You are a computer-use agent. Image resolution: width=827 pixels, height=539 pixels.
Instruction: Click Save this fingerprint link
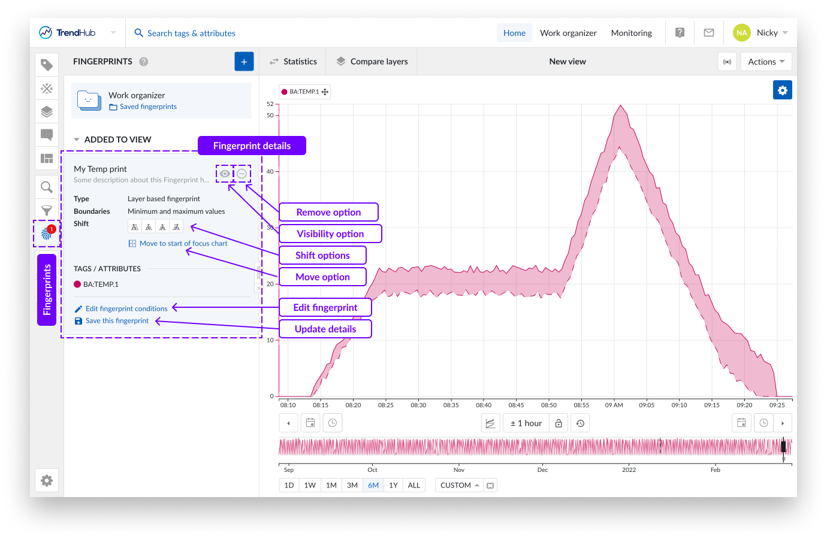click(x=117, y=321)
